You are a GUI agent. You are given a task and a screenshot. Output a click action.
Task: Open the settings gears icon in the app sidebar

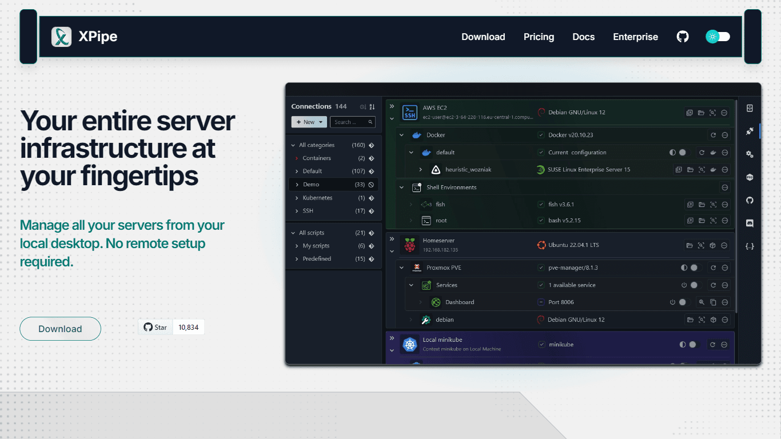click(750, 154)
